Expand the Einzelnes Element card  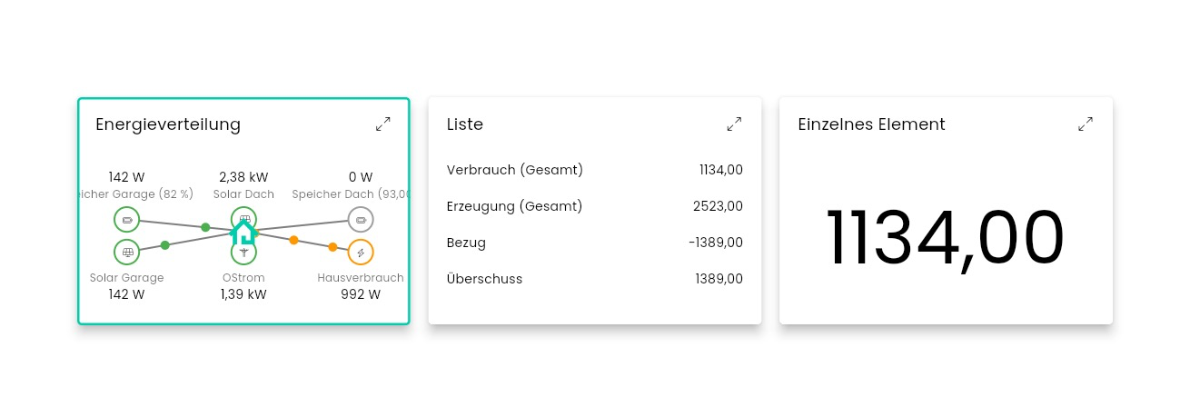coord(1086,124)
